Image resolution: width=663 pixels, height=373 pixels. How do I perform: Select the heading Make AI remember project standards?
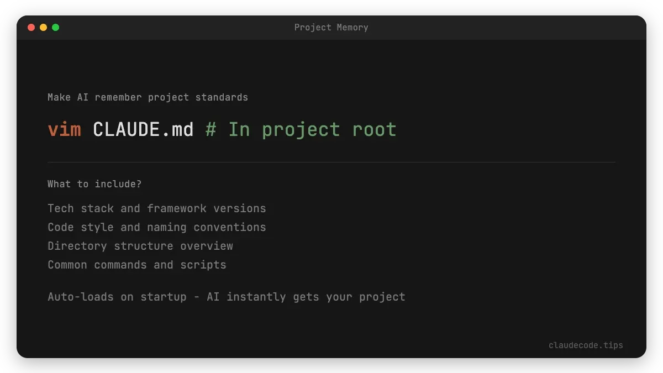click(x=148, y=97)
